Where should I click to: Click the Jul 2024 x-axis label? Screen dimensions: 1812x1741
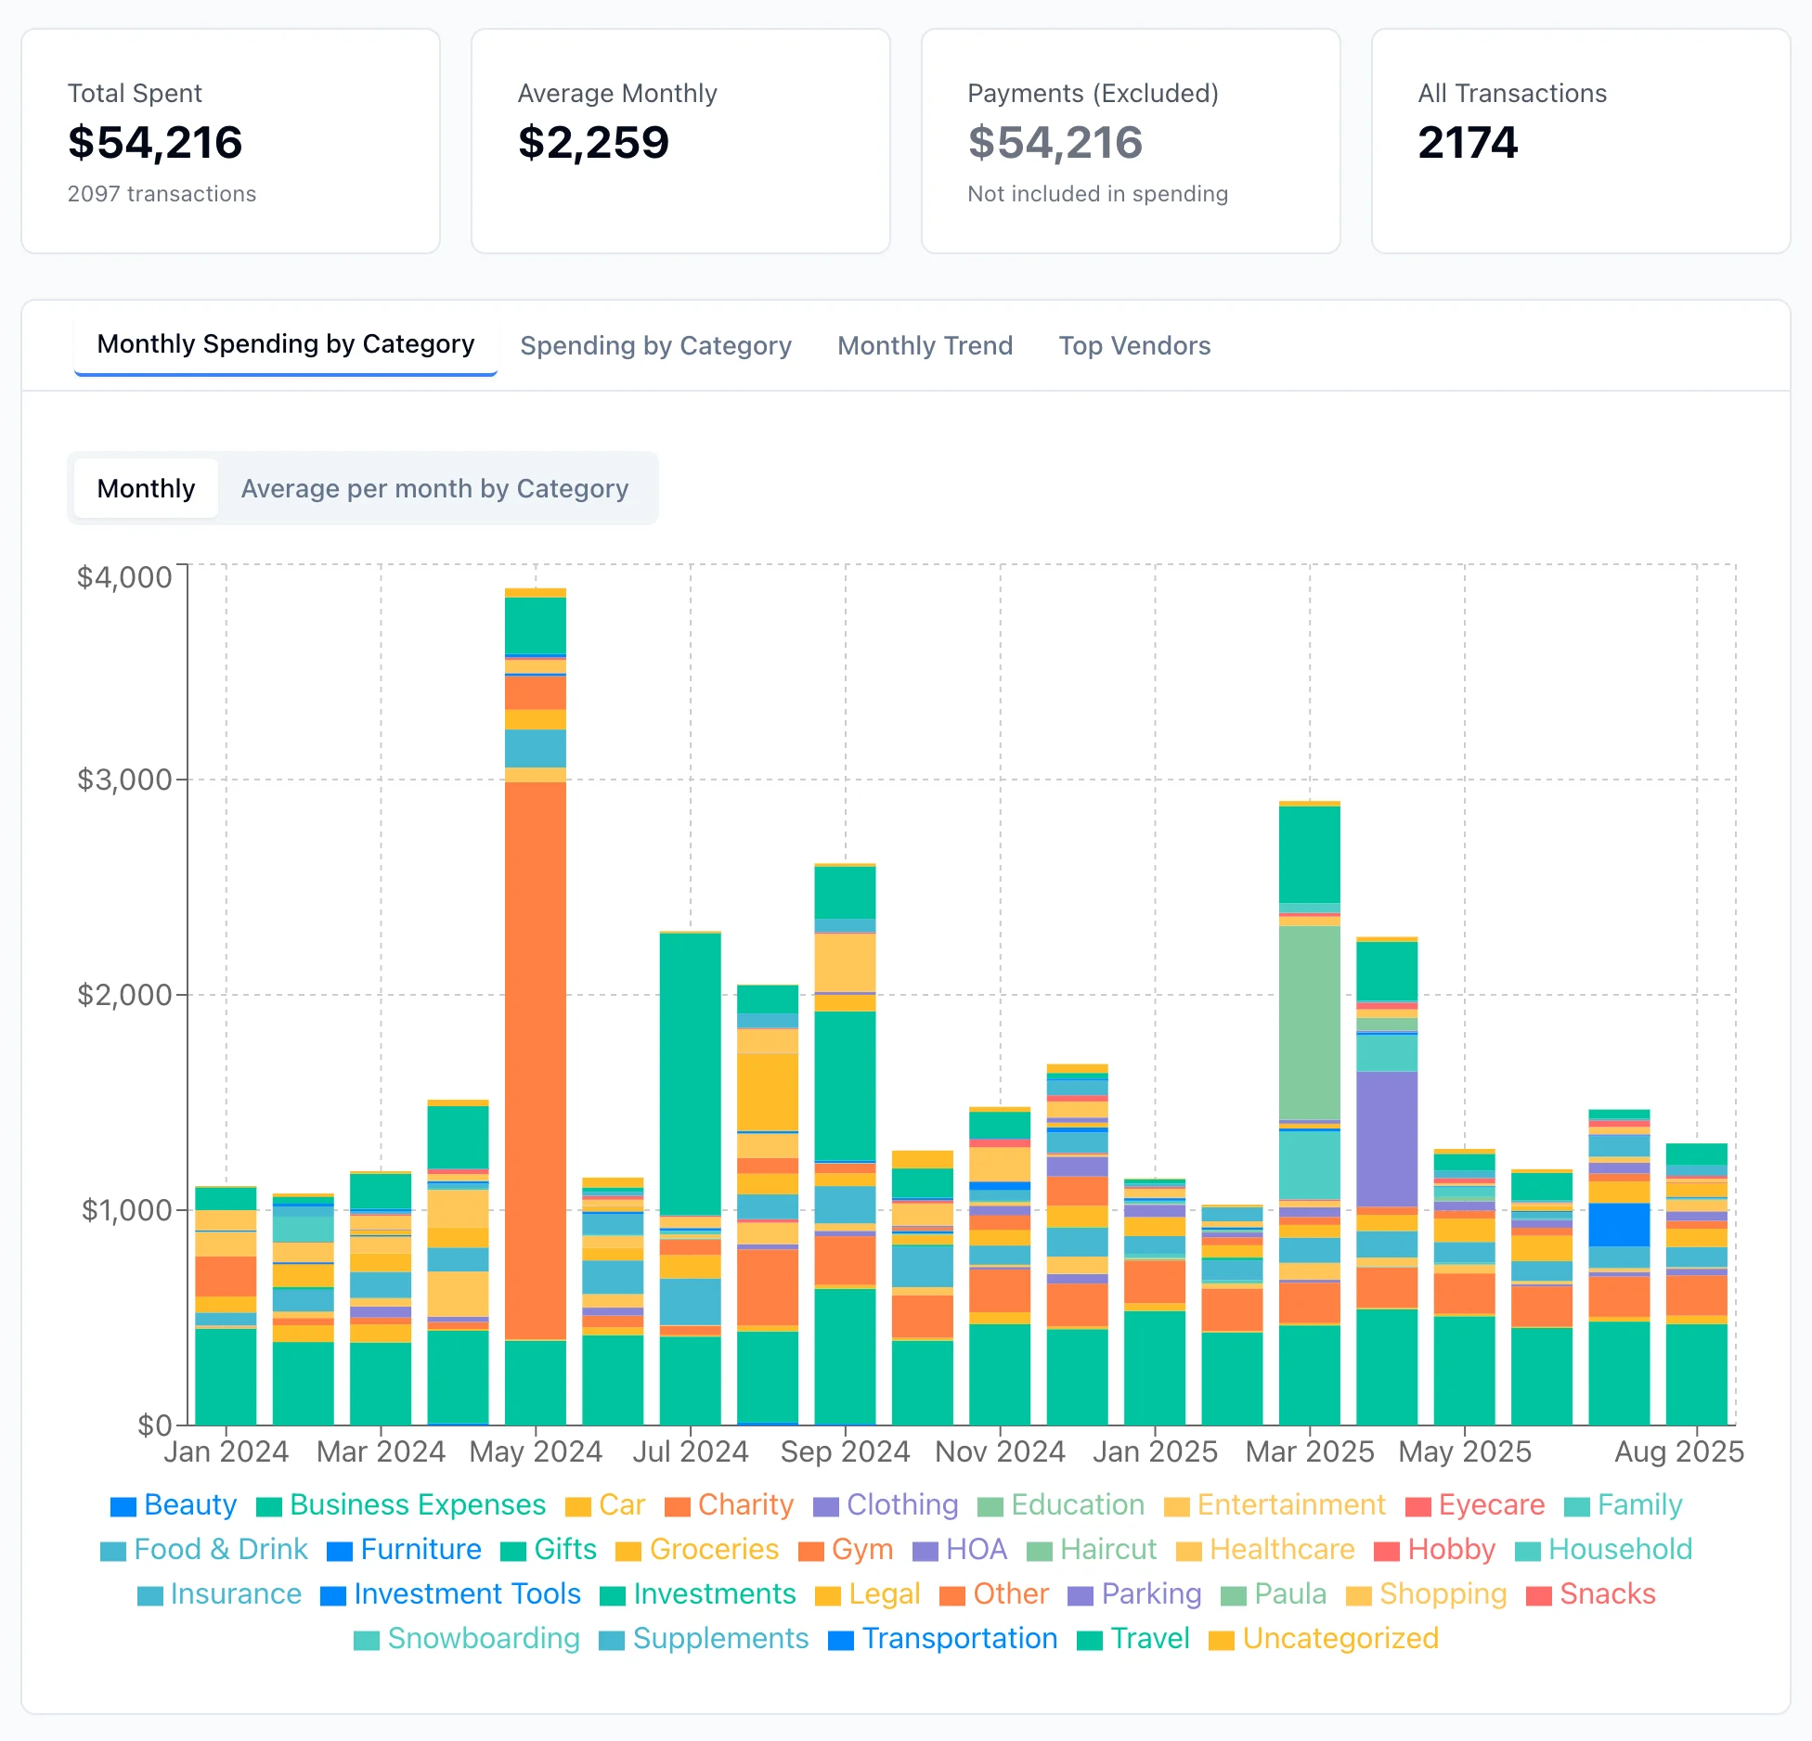[691, 1451]
